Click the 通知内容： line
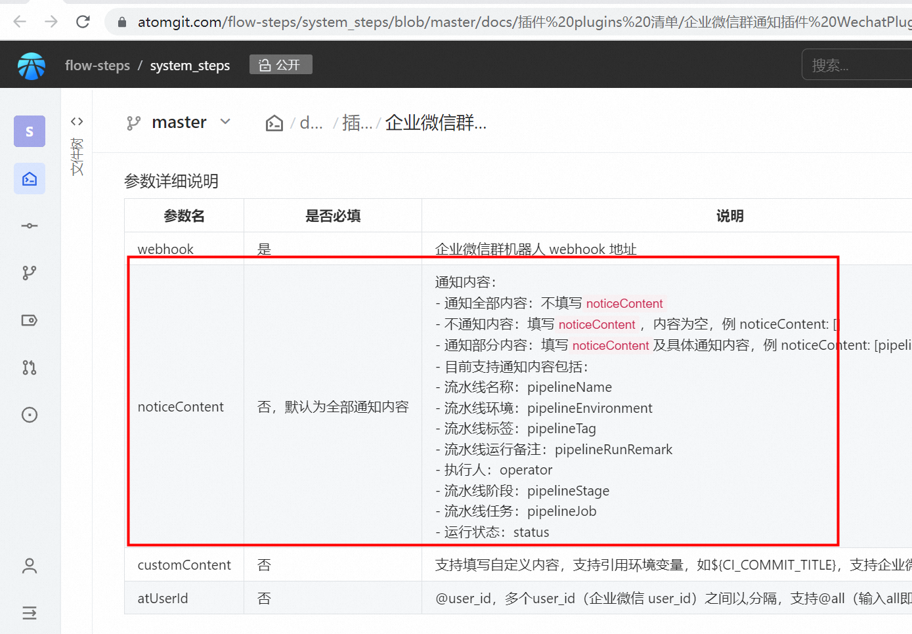The width and height of the screenshot is (912, 634). pos(466,282)
